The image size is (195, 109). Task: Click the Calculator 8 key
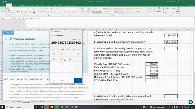(62, 64)
